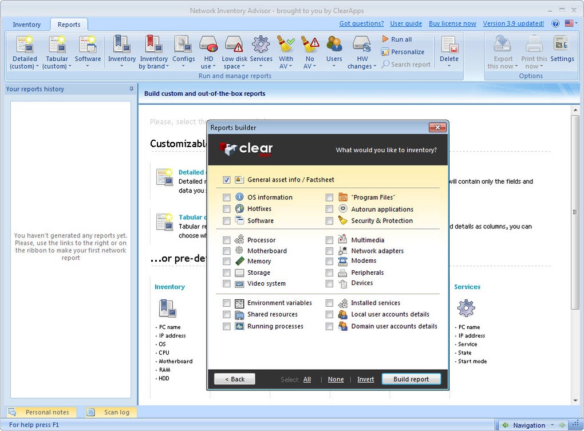Click the help question mark icon
This screenshot has height=431, width=584.
pyautogui.click(x=555, y=23)
